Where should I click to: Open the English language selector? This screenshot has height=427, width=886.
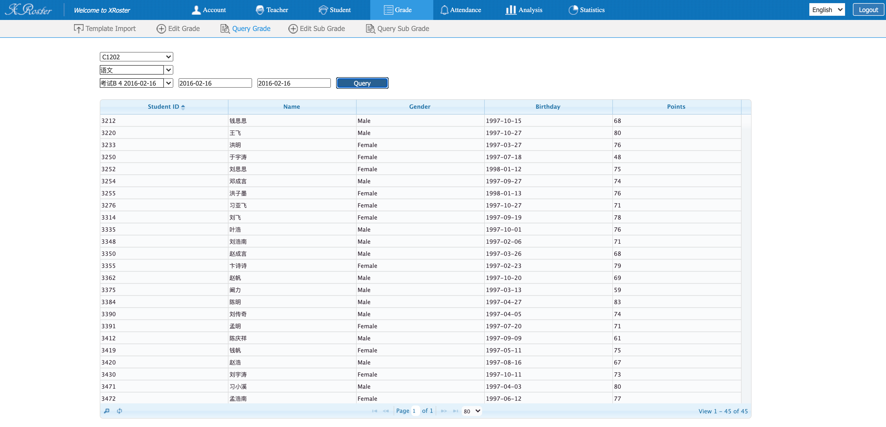[826, 10]
